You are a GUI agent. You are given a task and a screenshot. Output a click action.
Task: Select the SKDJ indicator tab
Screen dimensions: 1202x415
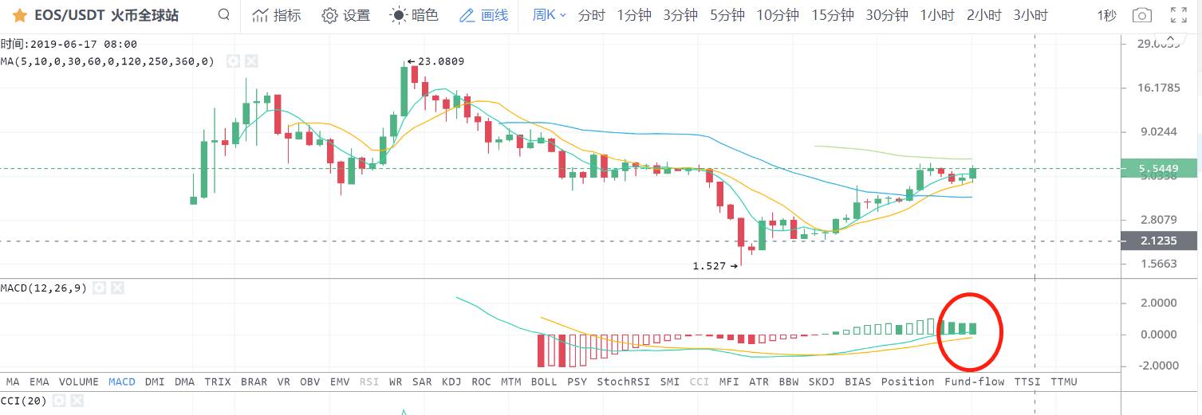tap(822, 382)
